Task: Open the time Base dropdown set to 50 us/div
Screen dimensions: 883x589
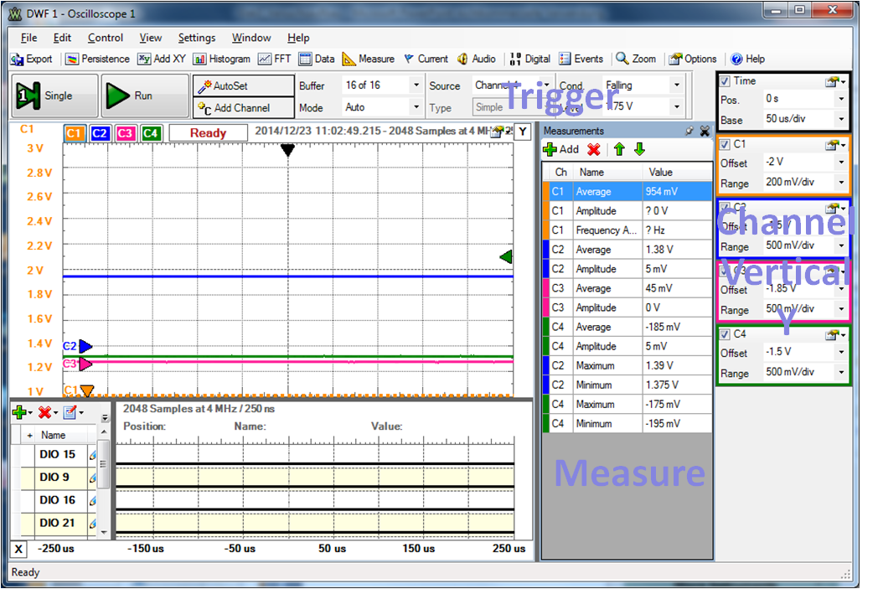Action: coord(840,120)
